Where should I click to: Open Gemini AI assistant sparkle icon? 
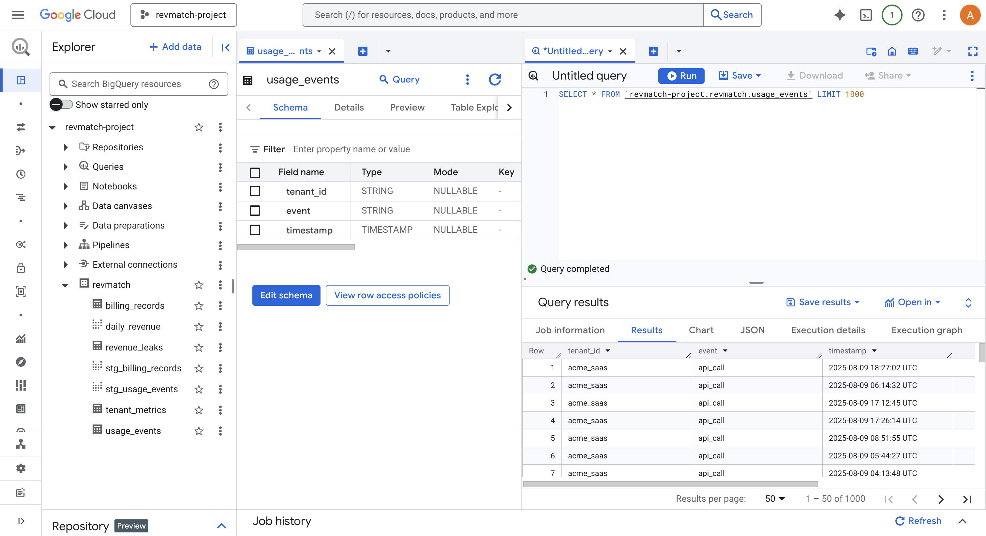click(840, 15)
